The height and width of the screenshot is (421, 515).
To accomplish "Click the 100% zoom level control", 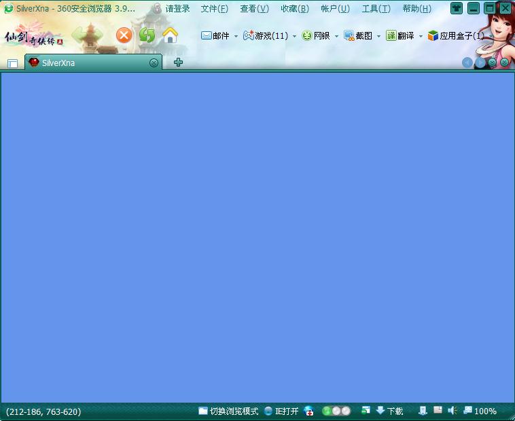I will point(480,411).
